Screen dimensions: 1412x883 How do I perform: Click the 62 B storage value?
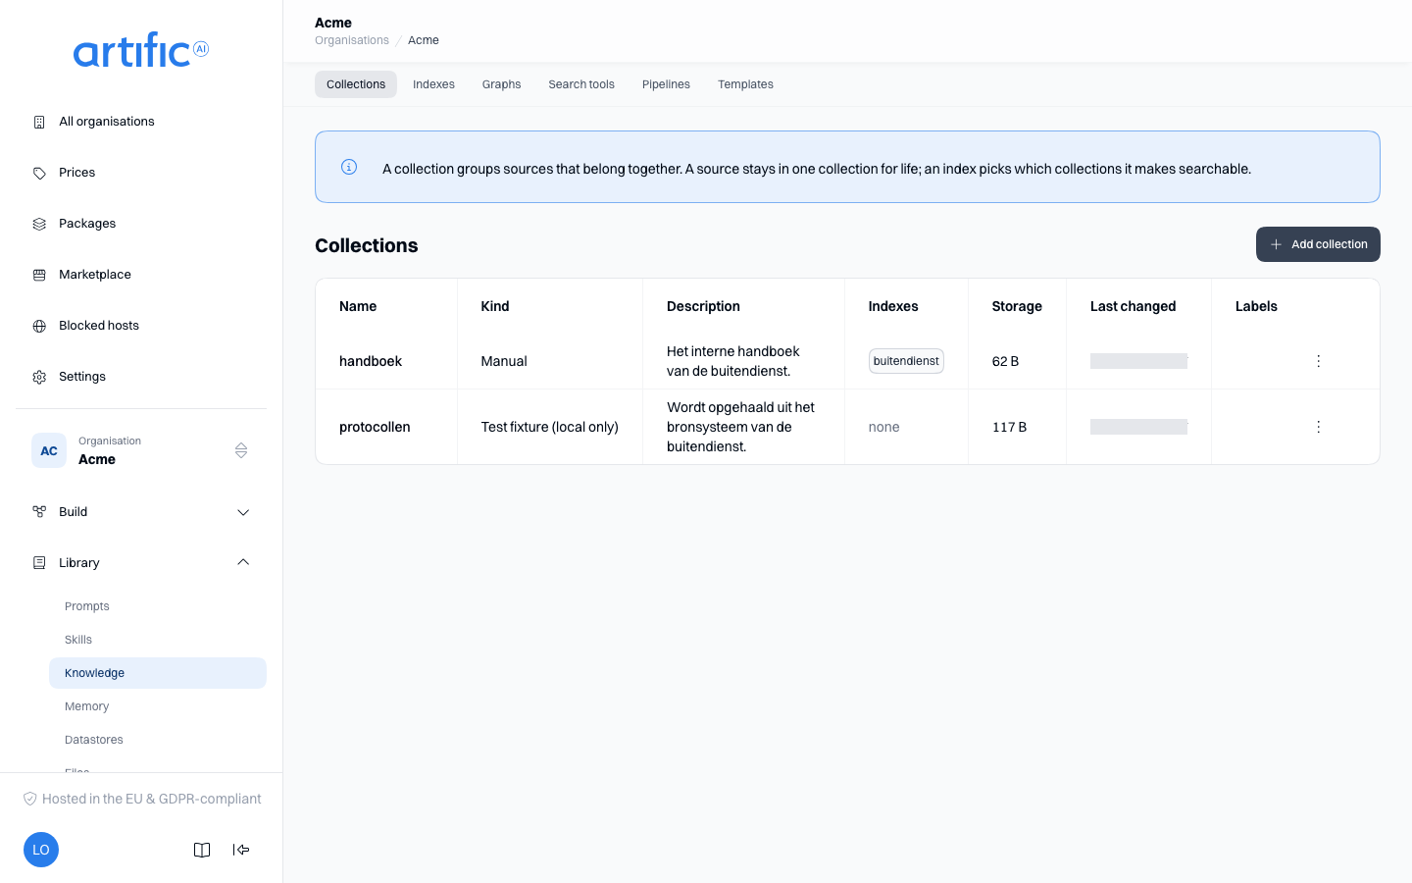coord(1005,361)
